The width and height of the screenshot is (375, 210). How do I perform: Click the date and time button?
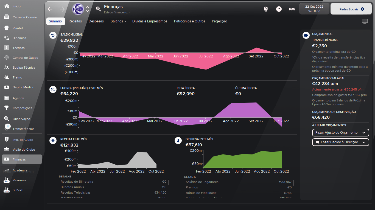(x=314, y=9)
